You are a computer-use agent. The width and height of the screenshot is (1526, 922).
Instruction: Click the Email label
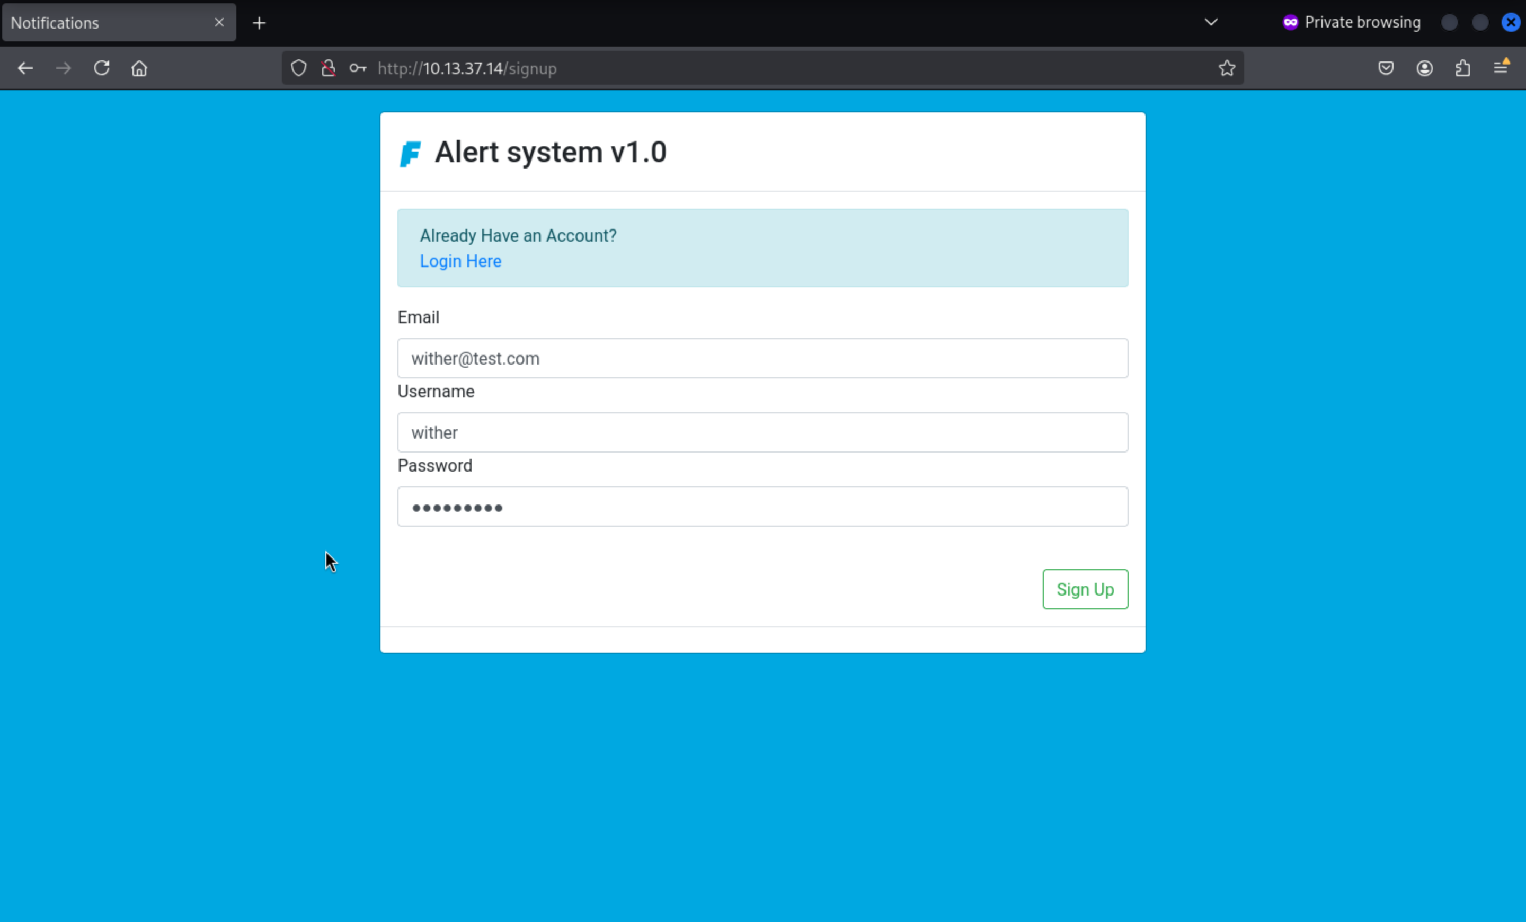pos(418,317)
